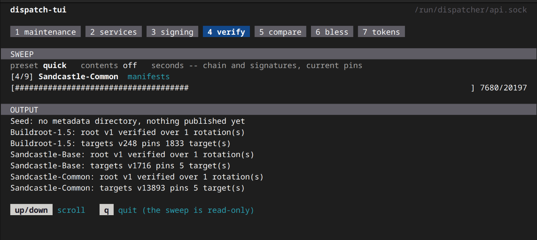537x240 pixels.
Task: Select the Seed no metadata directory line
Action: [128, 121]
